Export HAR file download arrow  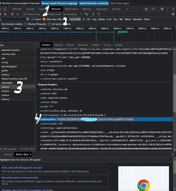pos(99,14)
